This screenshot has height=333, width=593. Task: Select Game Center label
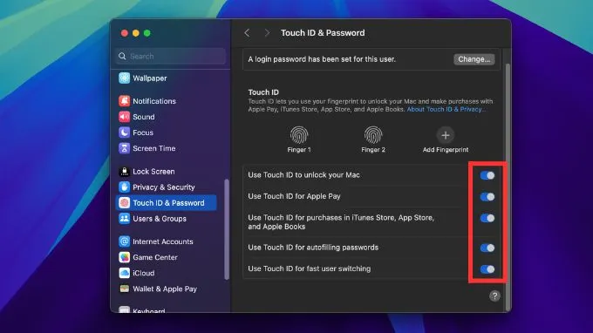coord(155,257)
